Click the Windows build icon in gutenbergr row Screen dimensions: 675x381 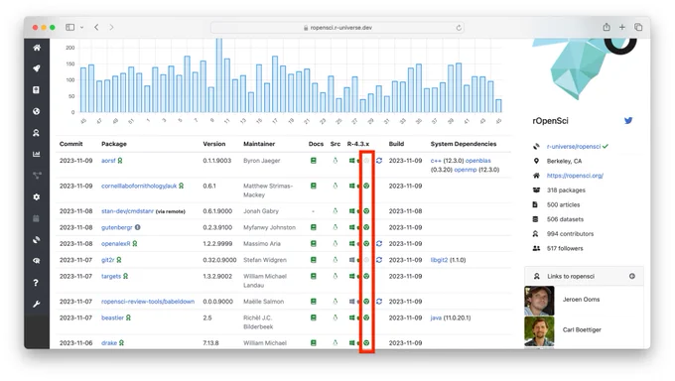point(351,227)
